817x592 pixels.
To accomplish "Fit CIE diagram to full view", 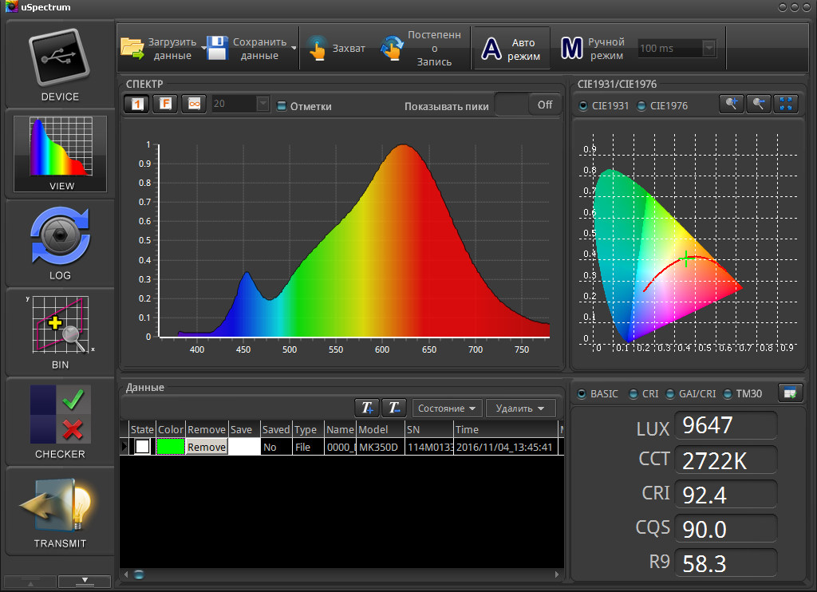I will pos(787,104).
